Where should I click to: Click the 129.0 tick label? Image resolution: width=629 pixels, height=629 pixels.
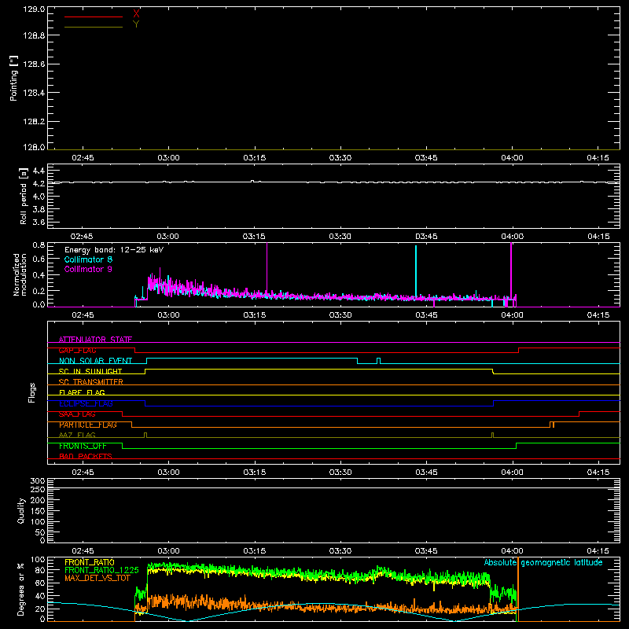click(x=34, y=9)
